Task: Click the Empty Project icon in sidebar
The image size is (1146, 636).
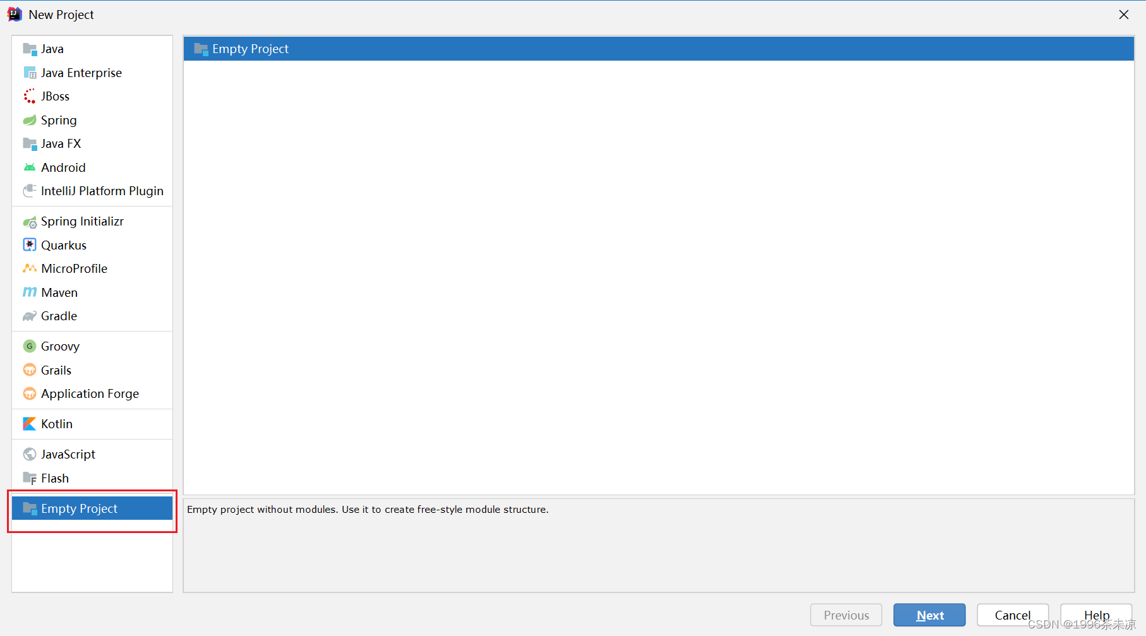Action: point(30,508)
